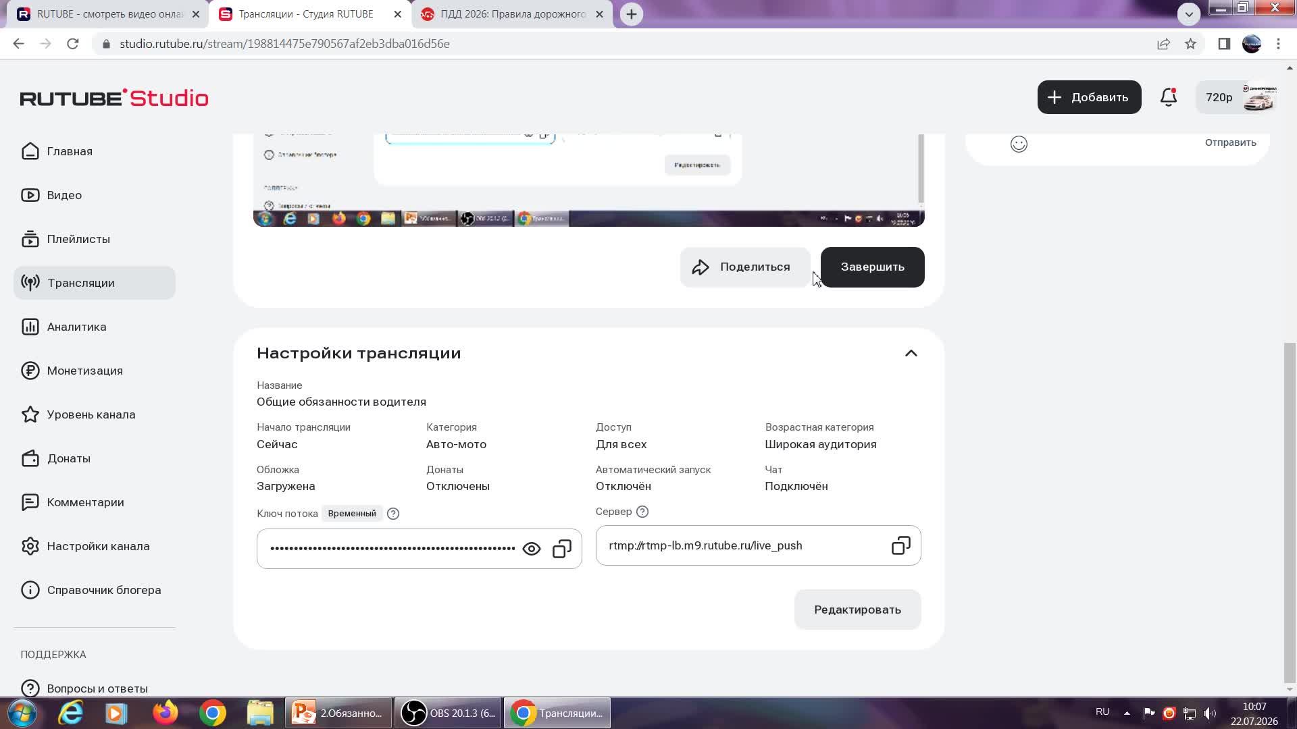This screenshot has height=729, width=1297.
Task: Open the Сервер help tooltip
Action: (x=642, y=512)
